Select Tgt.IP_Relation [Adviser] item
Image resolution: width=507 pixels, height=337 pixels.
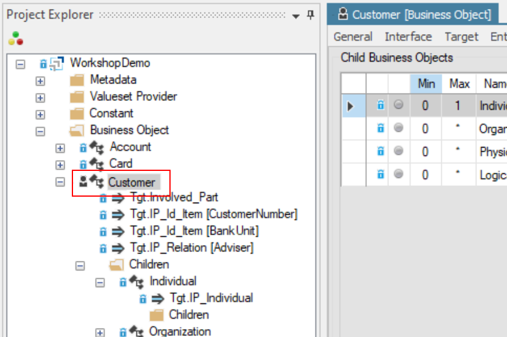tap(192, 247)
